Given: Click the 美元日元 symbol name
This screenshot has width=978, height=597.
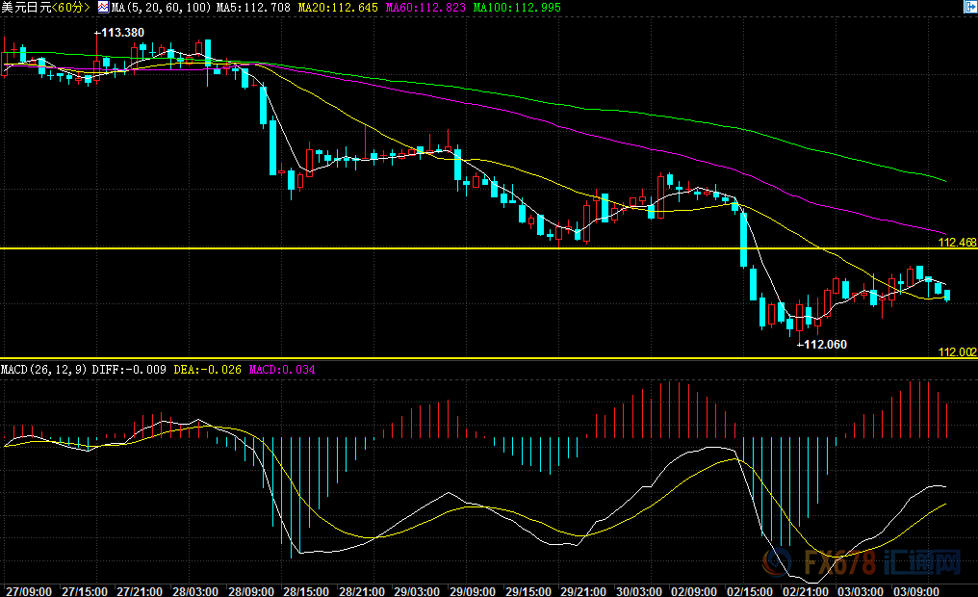Looking at the screenshot, I should (x=27, y=7).
